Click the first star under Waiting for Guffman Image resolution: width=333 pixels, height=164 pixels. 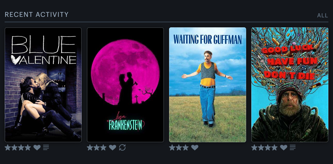pos(172,147)
